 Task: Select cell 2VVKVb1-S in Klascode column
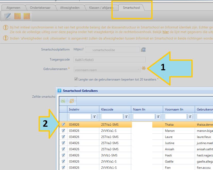(115, 167)
